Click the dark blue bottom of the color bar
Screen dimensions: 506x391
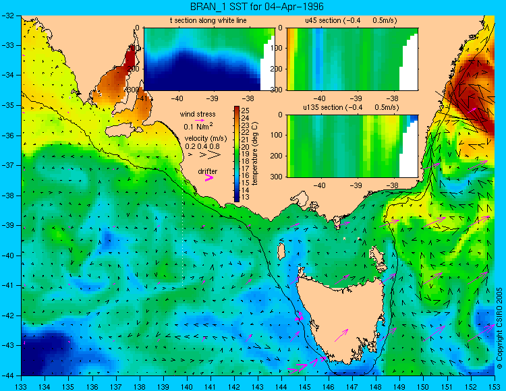click(237, 198)
